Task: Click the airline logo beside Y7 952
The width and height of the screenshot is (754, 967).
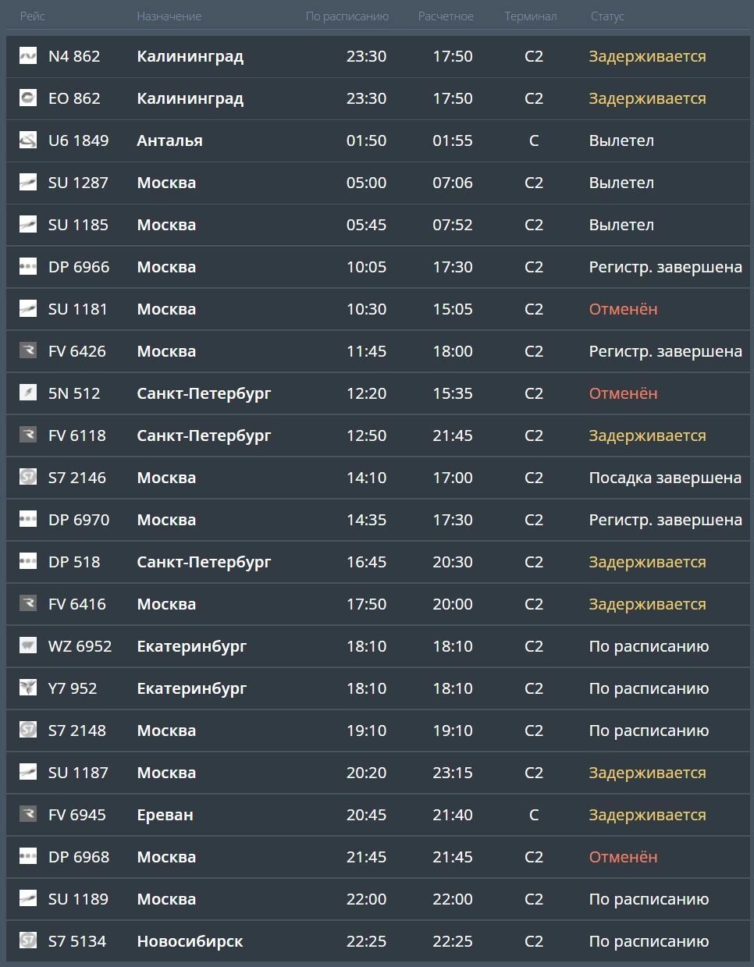Action: tap(28, 688)
